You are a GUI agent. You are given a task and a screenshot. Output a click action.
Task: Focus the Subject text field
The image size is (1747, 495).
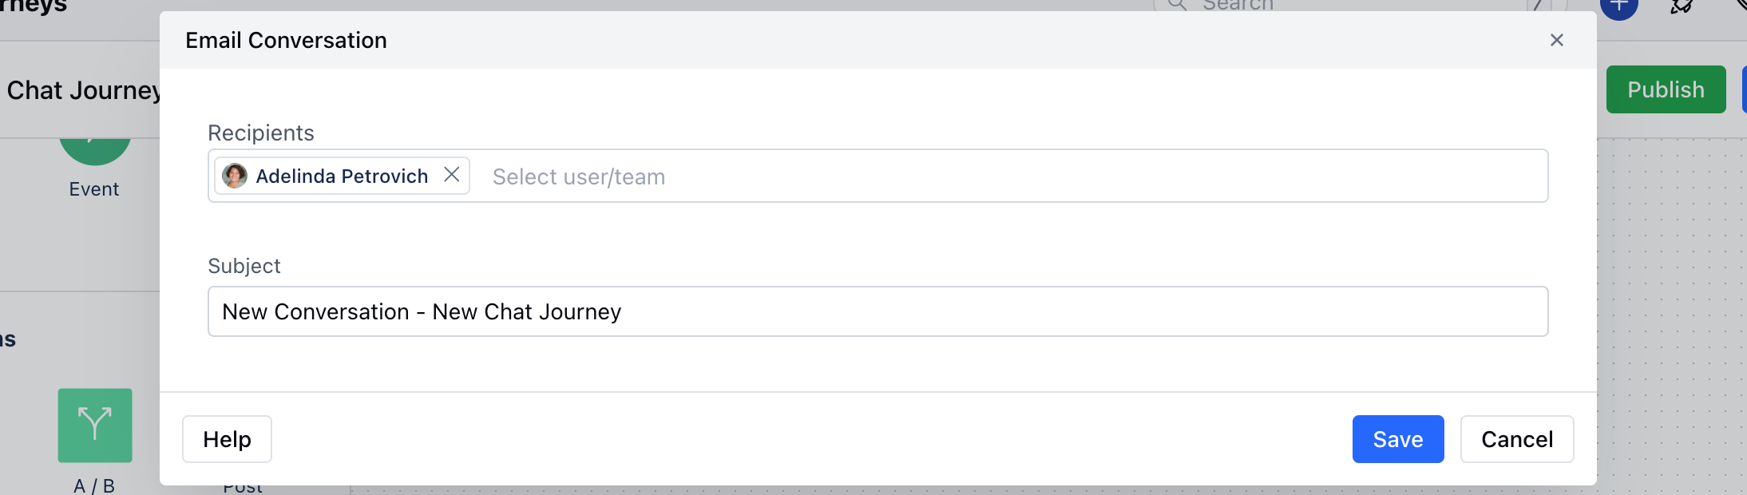tap(877, 311)
